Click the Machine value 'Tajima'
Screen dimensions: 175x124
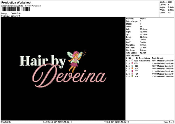click(x=143, y=19)
